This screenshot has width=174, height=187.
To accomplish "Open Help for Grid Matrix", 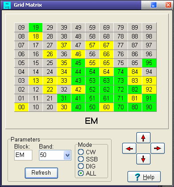I will pos(144,177).
